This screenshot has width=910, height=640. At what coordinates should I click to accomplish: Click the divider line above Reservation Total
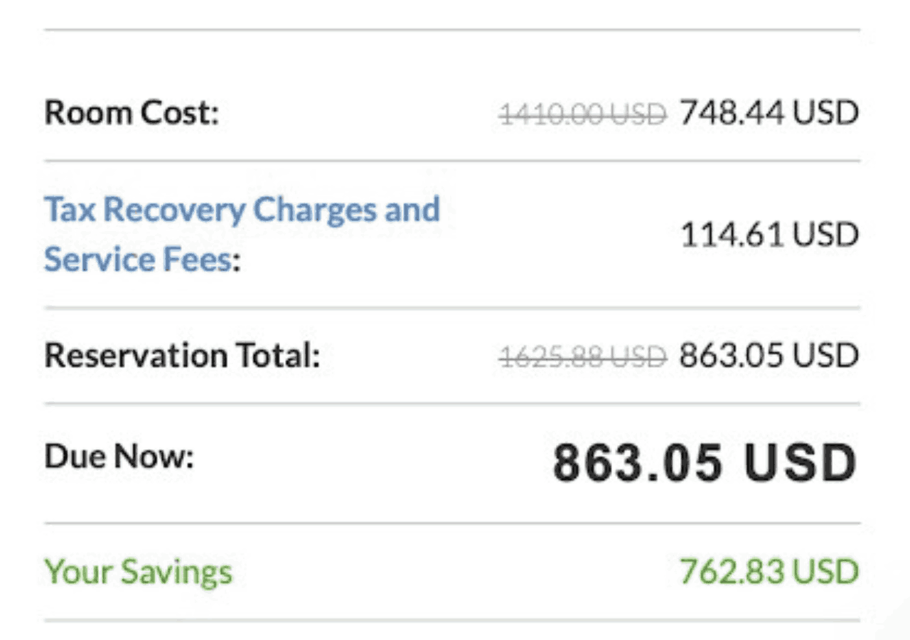tap(451, 309)
